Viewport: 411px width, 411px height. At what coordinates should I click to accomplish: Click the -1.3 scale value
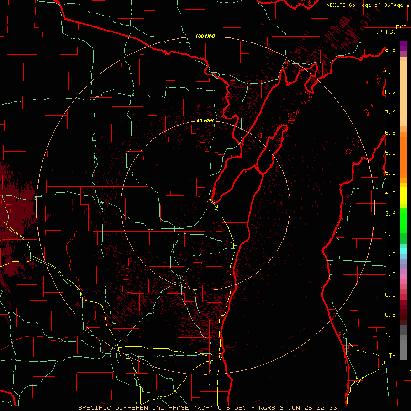coord(389,335)
